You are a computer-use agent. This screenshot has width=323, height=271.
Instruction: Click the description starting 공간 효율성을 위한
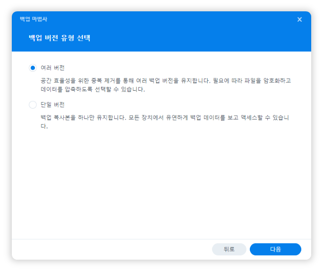(166, 85)
